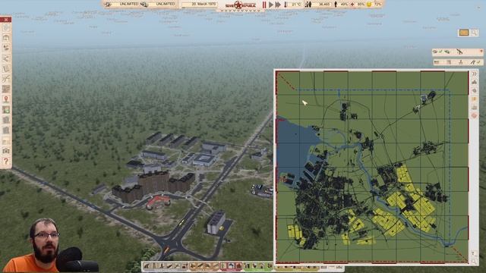Click the crossed tools icon in the upper right panel
The height and width of the screenshot is (273, 486).
(459, 52)
